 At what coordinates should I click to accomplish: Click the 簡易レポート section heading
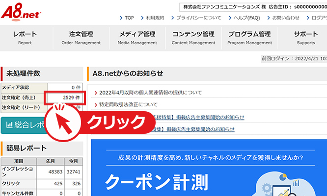coord(27,148)
